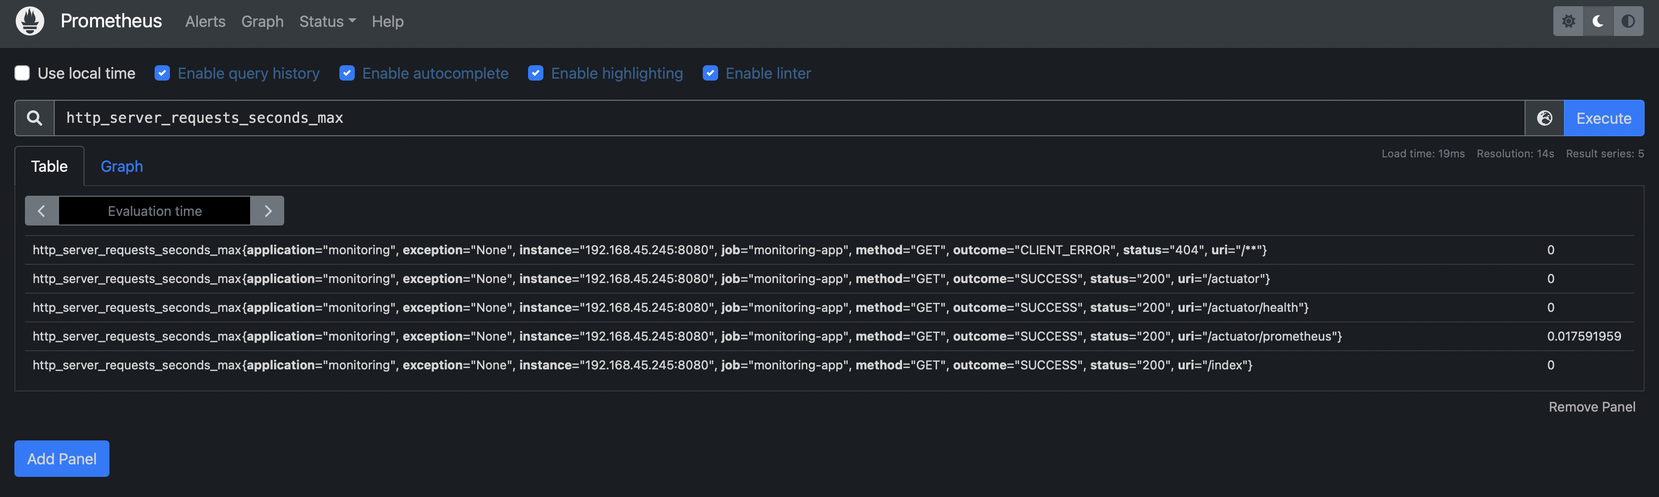Click the Prometheus flame logo
This screenshot has width=1659, height=497.
click(30, 21)
